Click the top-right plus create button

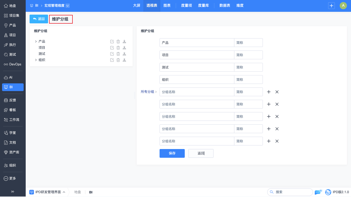[331, 6]
